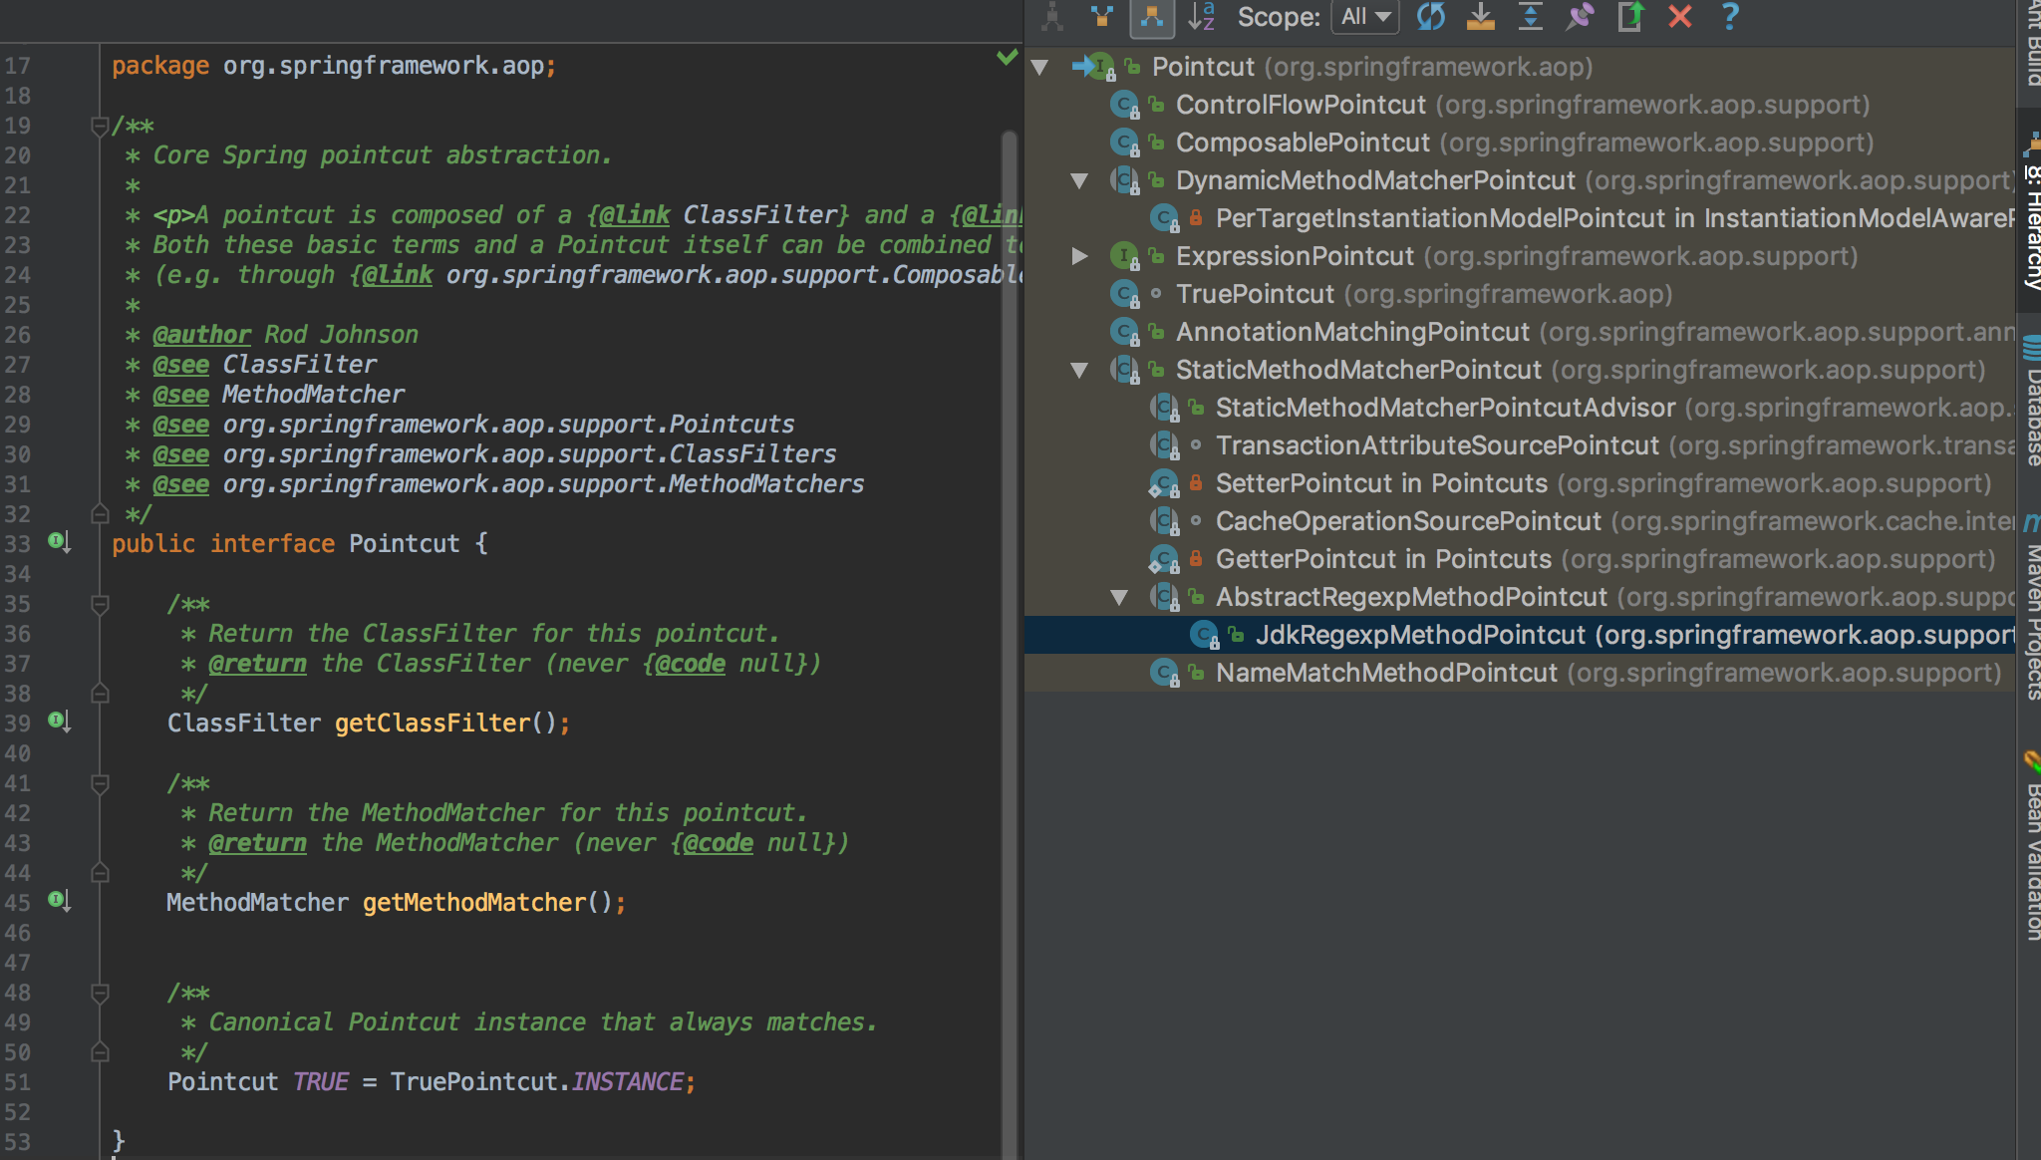
Task: Refresh the hierarchy tree
Action: [1431, 16]
